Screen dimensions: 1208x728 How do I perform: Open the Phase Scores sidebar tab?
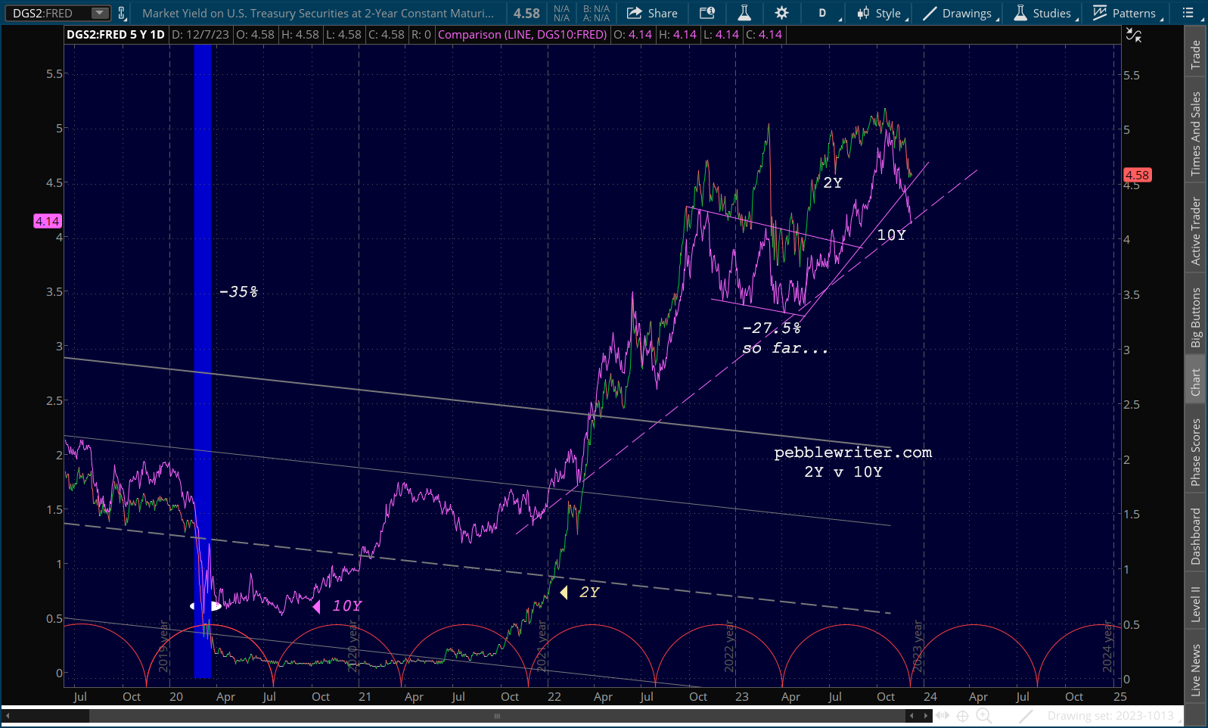click(1195, 452)
